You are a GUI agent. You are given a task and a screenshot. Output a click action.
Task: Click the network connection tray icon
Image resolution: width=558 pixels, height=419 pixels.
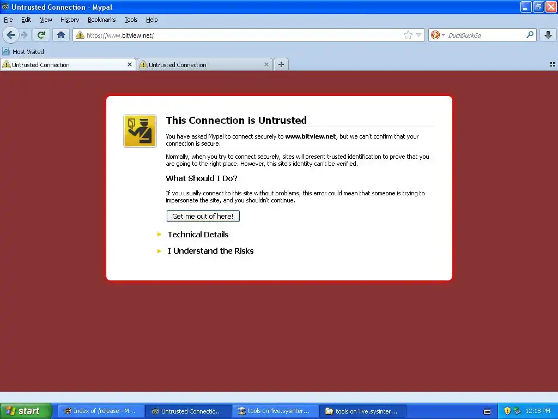[x=517, y=411]
